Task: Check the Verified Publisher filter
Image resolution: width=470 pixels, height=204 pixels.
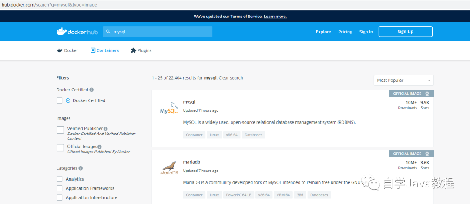Action: [60, 130]
